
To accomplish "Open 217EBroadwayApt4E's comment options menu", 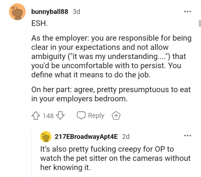I will point(188,135).
